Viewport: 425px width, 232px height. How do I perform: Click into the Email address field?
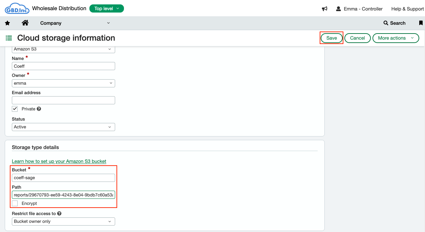(x=63, y=100)
